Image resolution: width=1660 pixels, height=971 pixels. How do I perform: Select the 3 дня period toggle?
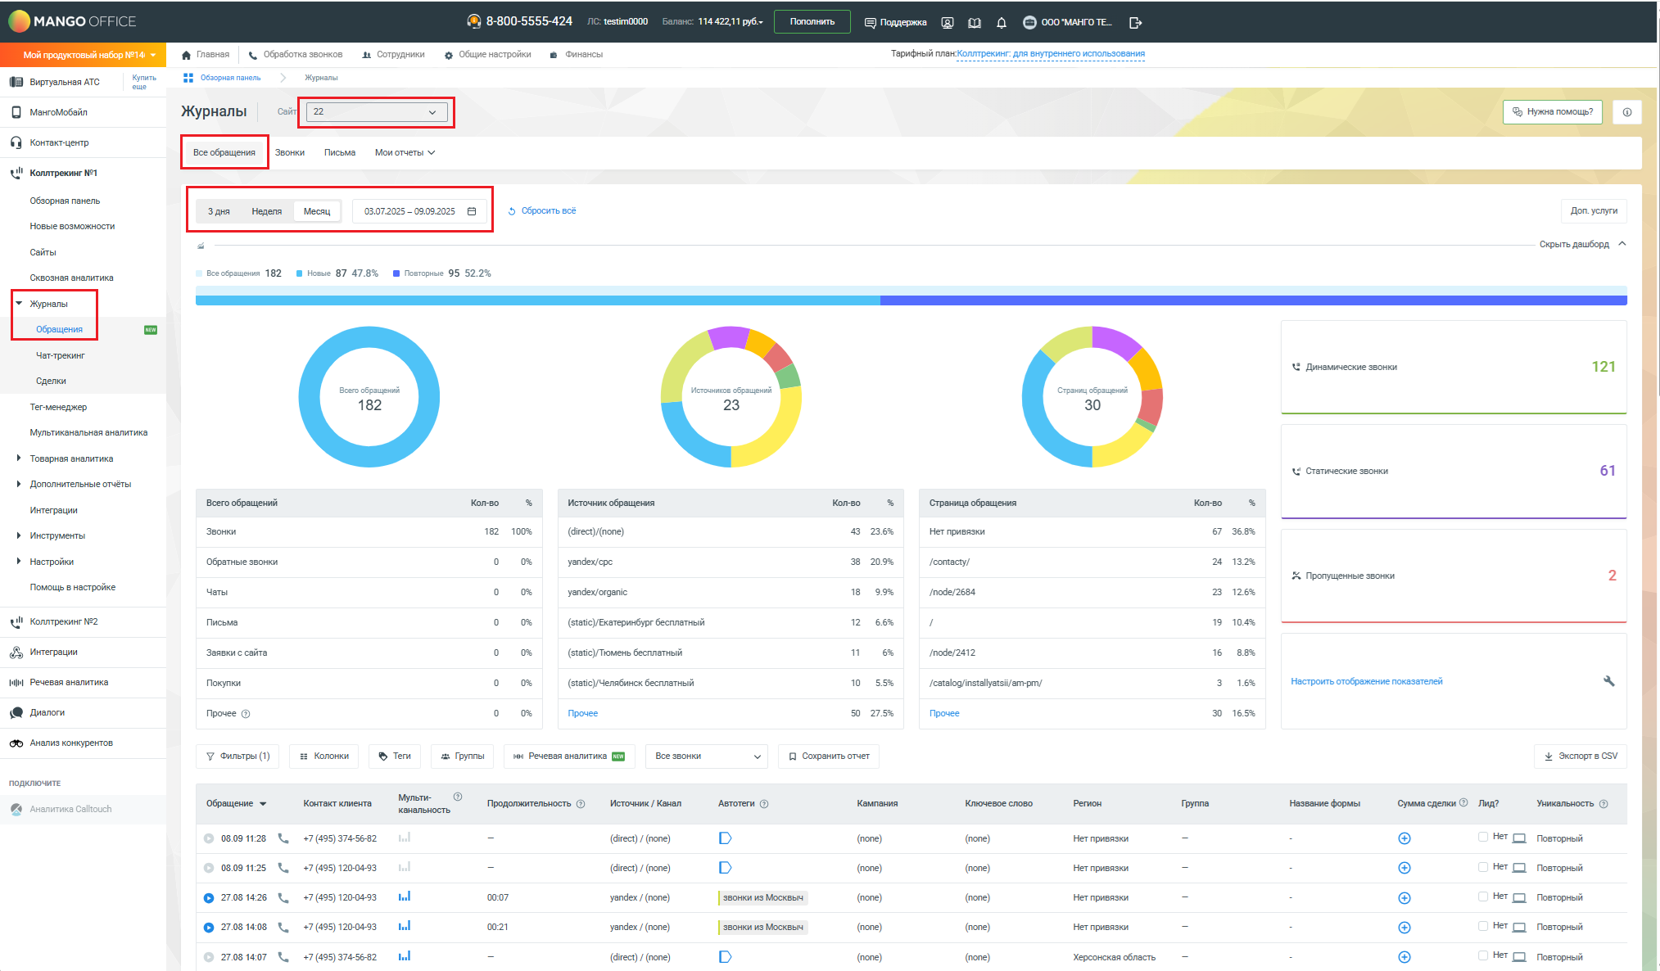click(219, 211)
